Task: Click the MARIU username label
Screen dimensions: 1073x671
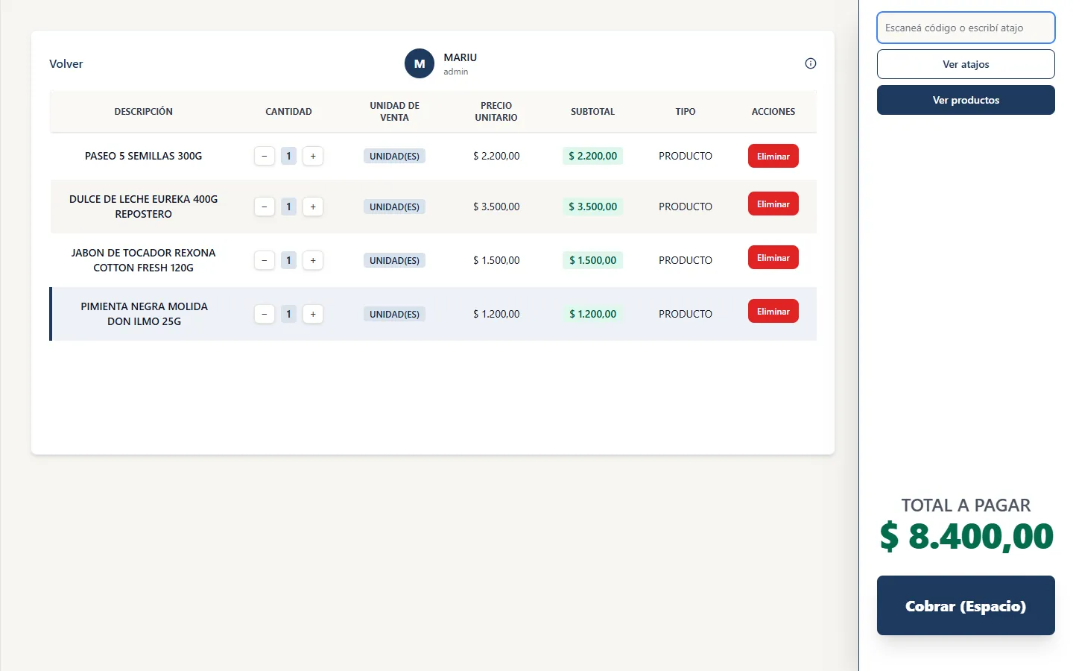Action: pyautogui.click(x=460, y=57)
